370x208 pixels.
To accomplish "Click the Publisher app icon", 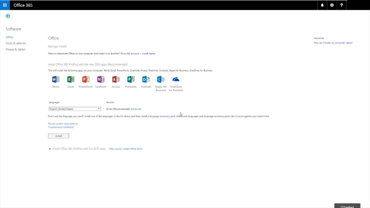I will [x=131, y=79].
